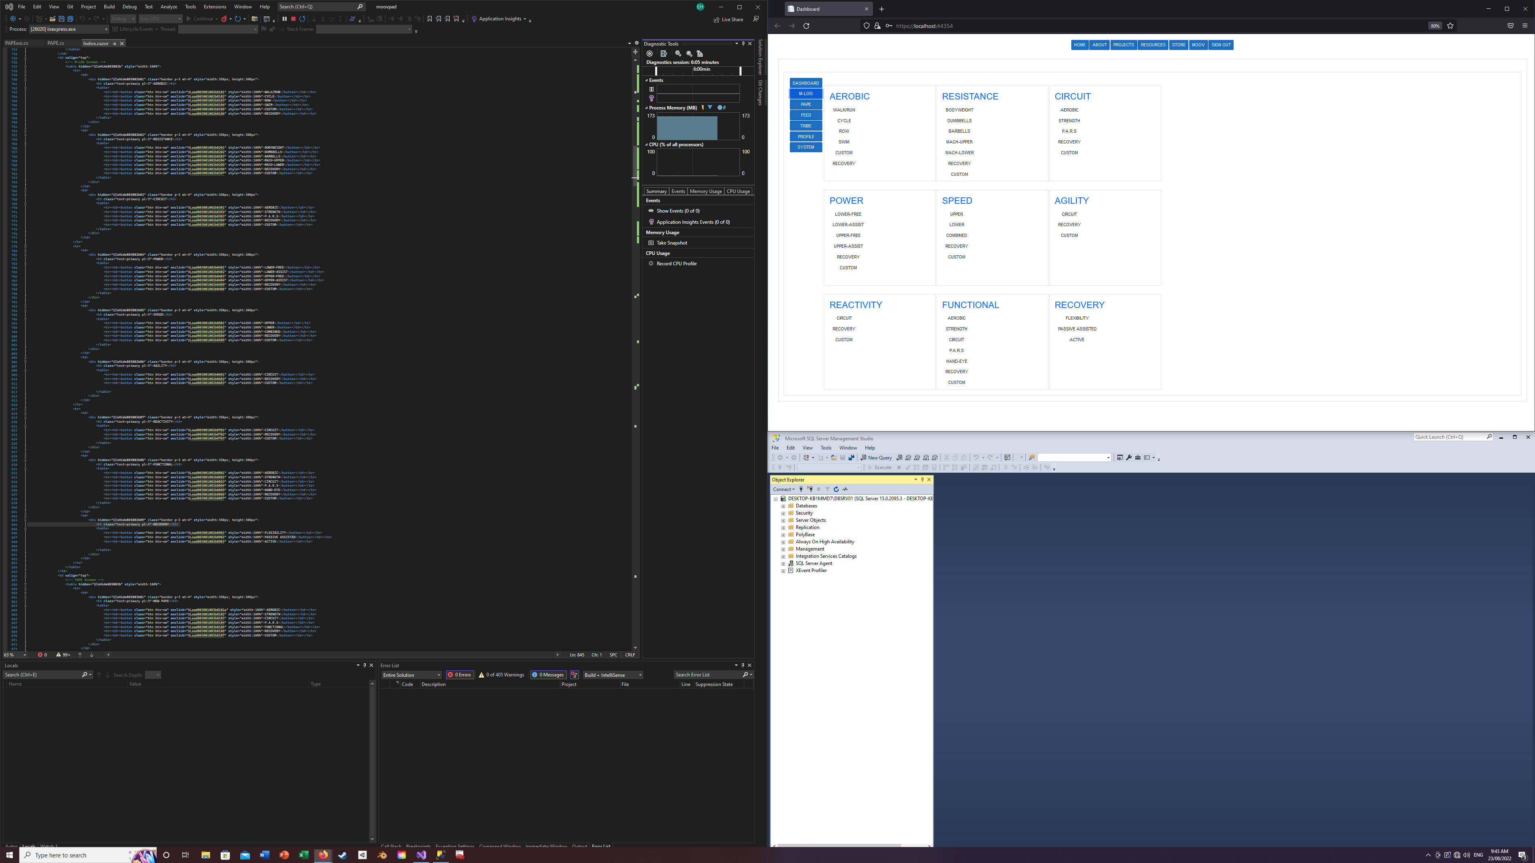
Task: Open Activity Monitor icon in Object Explorer
Action: point(845,489)
